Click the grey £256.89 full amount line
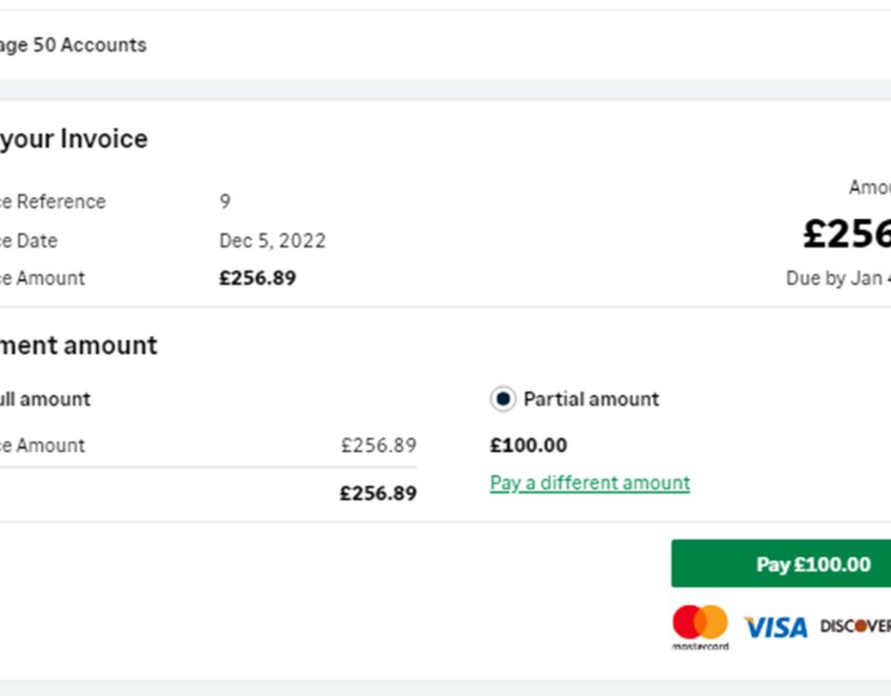This screenshot has height=696, width=891. click(379, 445)
